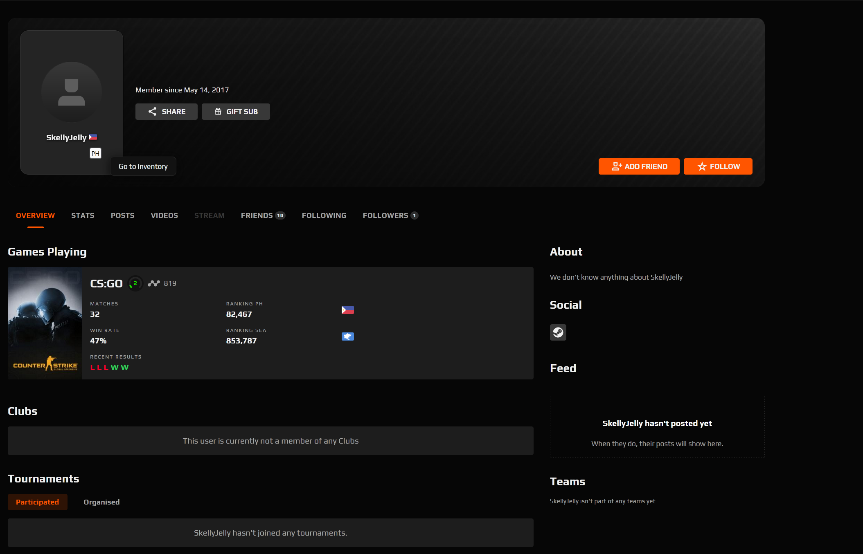Click the 'not a member of any Clubs' notice
Screen dimensions: 863x554
[x=270, y=441]
